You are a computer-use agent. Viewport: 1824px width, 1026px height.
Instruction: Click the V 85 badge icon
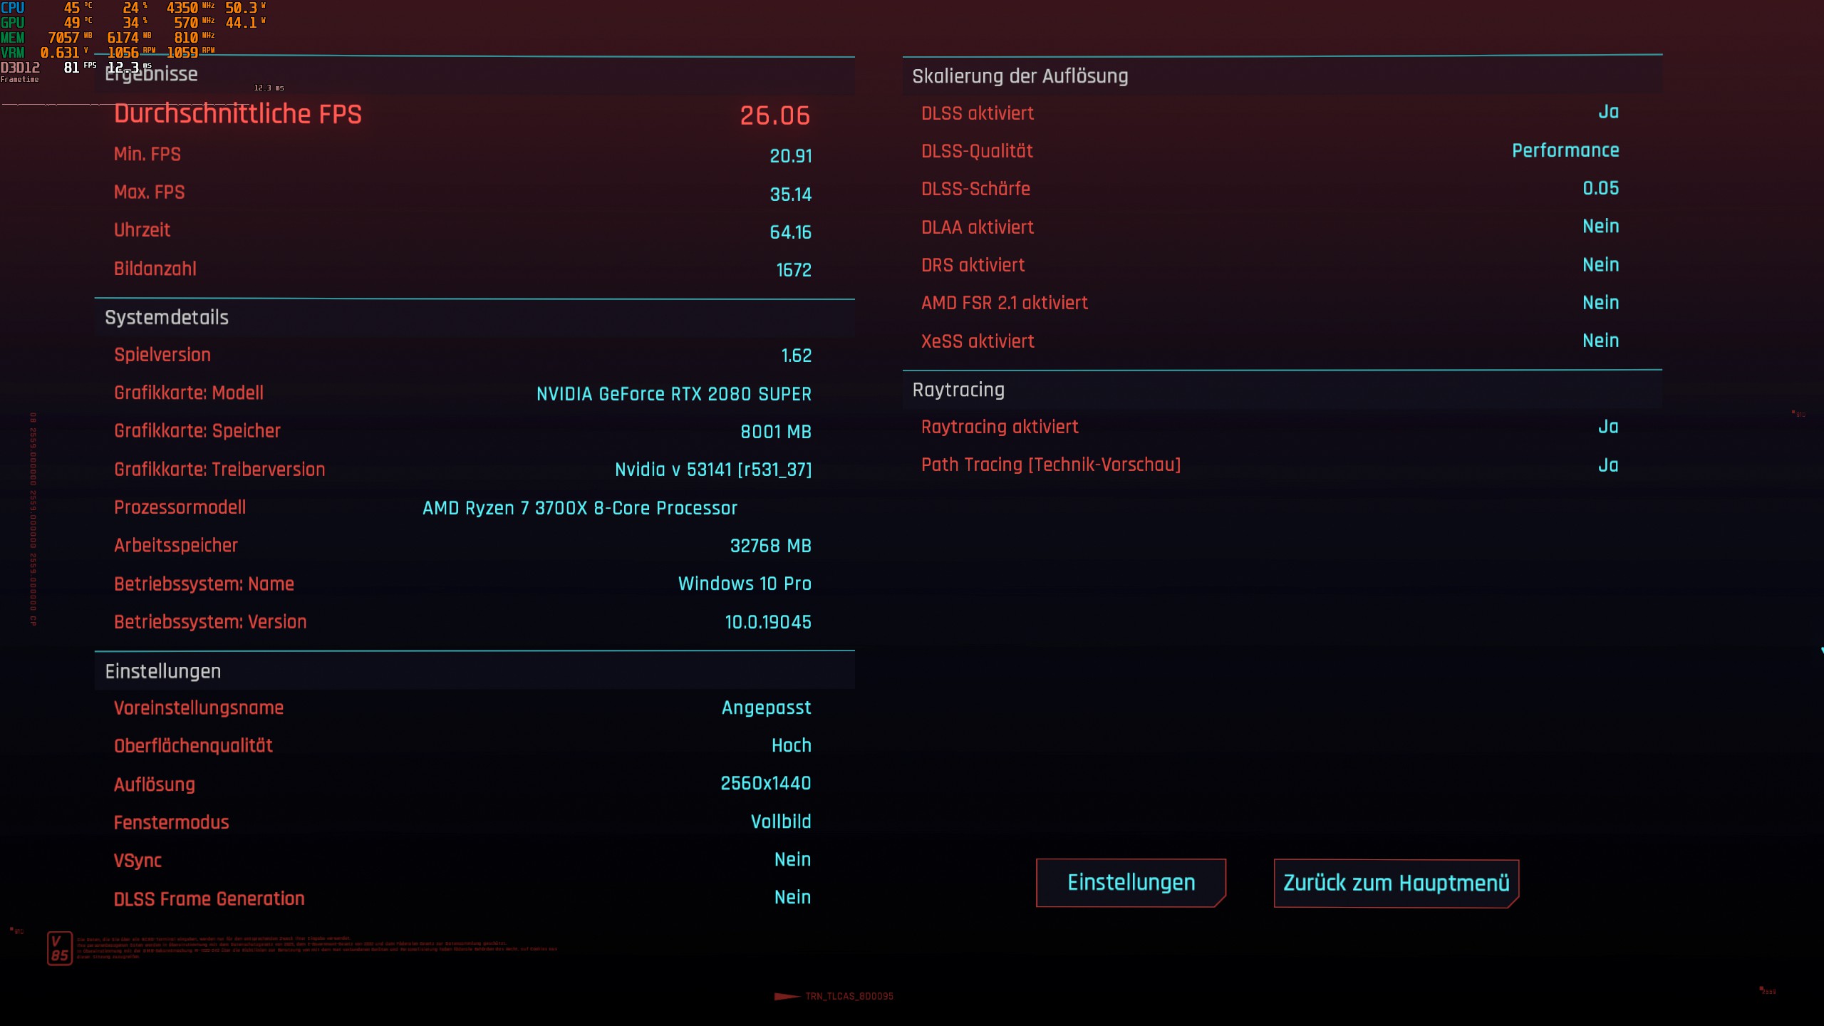pos(60,948)
